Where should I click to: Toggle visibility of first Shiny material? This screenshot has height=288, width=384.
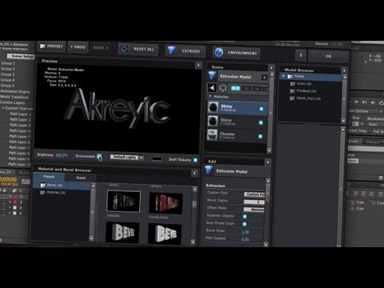pyautogui.click(x=261, y=109)
